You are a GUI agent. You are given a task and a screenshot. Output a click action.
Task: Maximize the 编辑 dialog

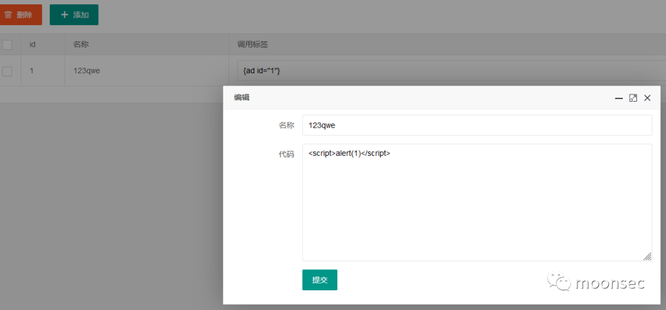coord(633,98)
